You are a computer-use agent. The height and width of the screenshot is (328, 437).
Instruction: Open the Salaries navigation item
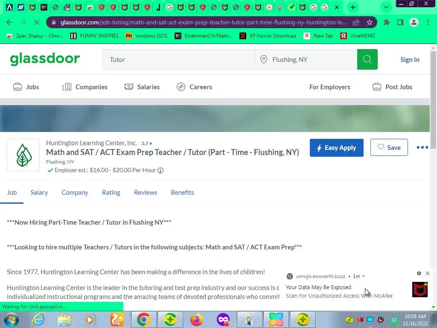(142, 87)
